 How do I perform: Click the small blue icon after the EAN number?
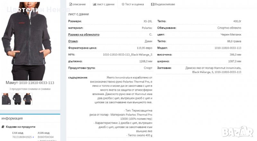33,137
